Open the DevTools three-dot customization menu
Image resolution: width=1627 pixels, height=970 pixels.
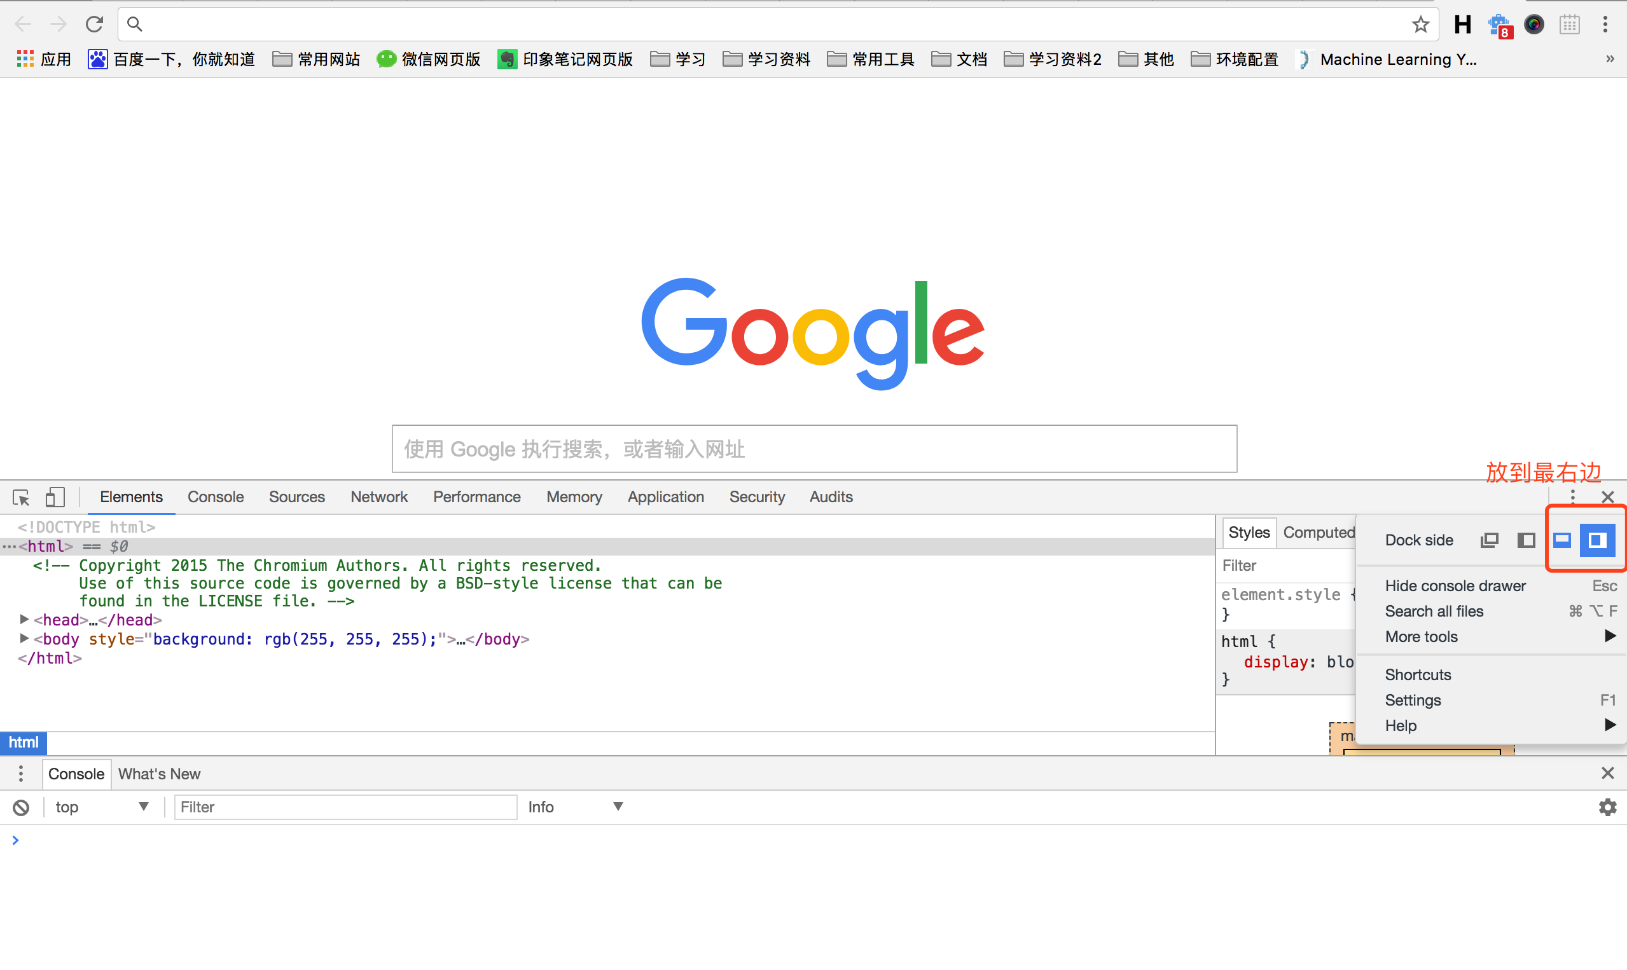point(1574,497)
